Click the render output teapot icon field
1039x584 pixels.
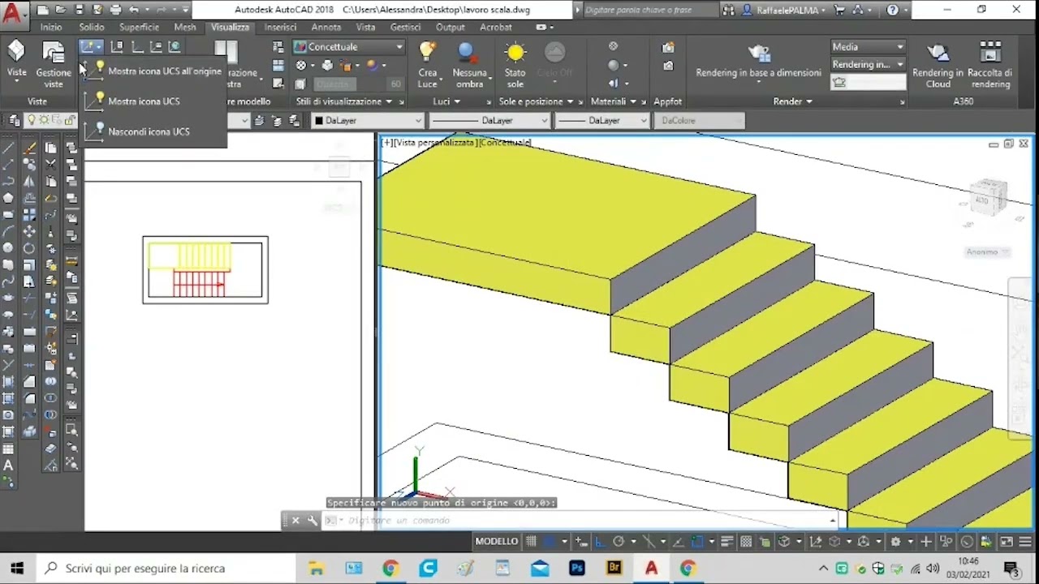(x=869, y=82)
